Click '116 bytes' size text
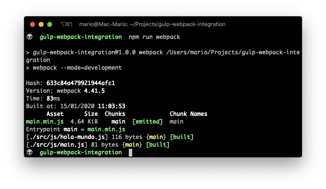Viewport: 326px width, 189px height. pos(127,137)
